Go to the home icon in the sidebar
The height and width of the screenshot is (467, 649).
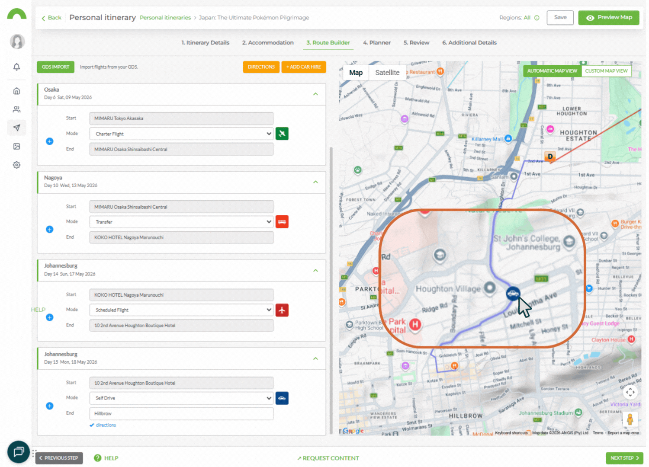[x=16, y=91]
